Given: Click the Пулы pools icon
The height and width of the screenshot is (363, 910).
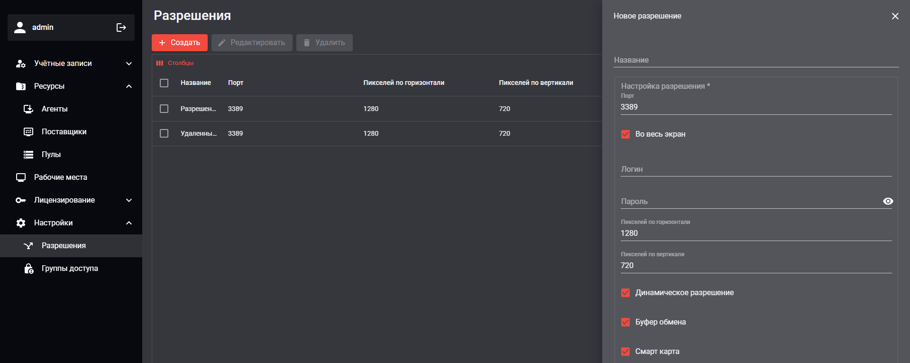Looking at the screenshot, I should (28, 155).
